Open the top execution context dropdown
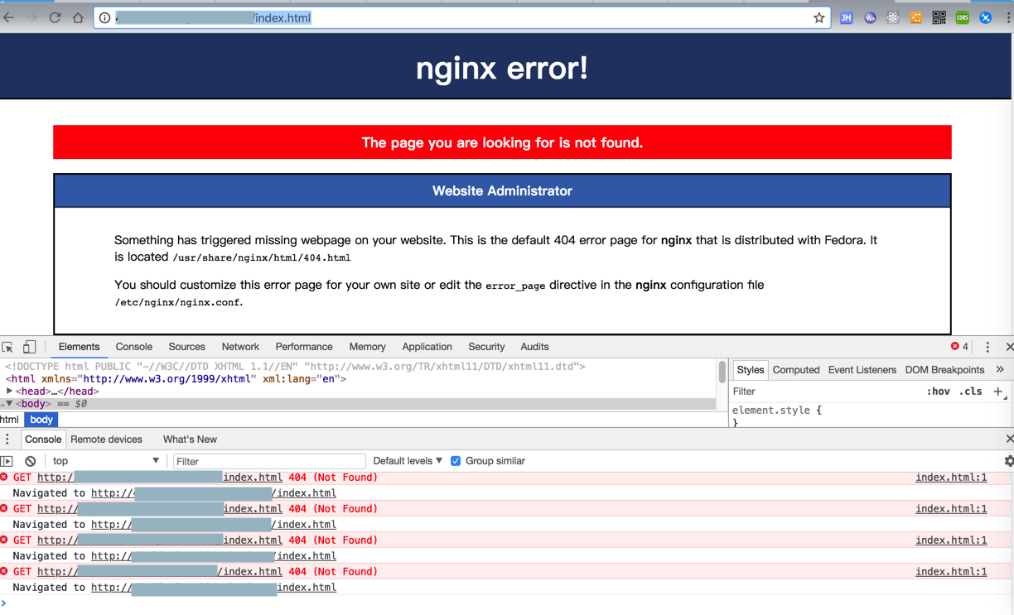 click(105, 461)
